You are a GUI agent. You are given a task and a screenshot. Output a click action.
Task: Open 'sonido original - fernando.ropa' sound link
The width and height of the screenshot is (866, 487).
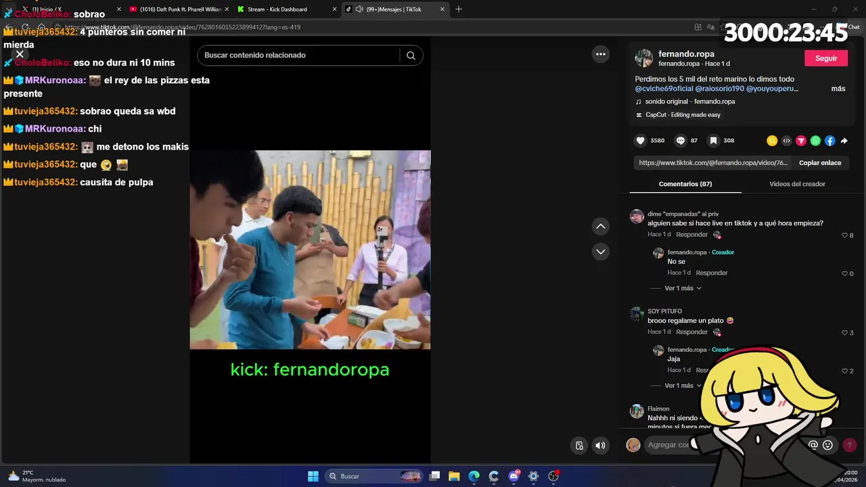click(689, 101)
